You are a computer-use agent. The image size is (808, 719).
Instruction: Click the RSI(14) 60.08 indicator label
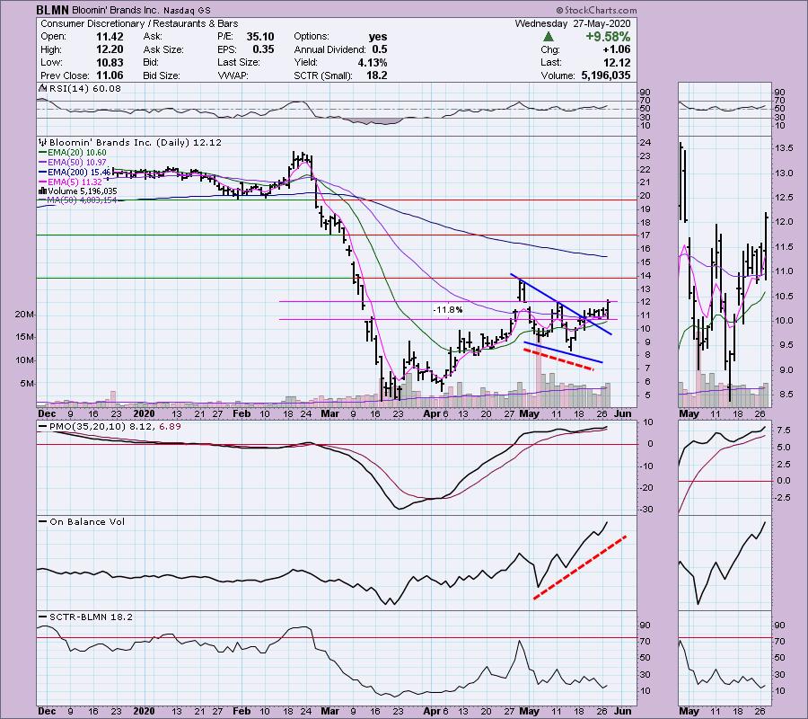79,88
